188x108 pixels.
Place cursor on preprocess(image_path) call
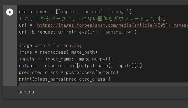68,52
